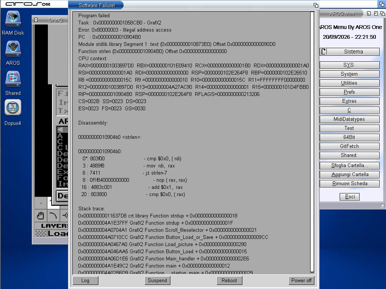Image resolution: width=386 pixels, height=289 pixels.
Task: Click the LAYERS label in GrafX2
Action: (54, 226)
